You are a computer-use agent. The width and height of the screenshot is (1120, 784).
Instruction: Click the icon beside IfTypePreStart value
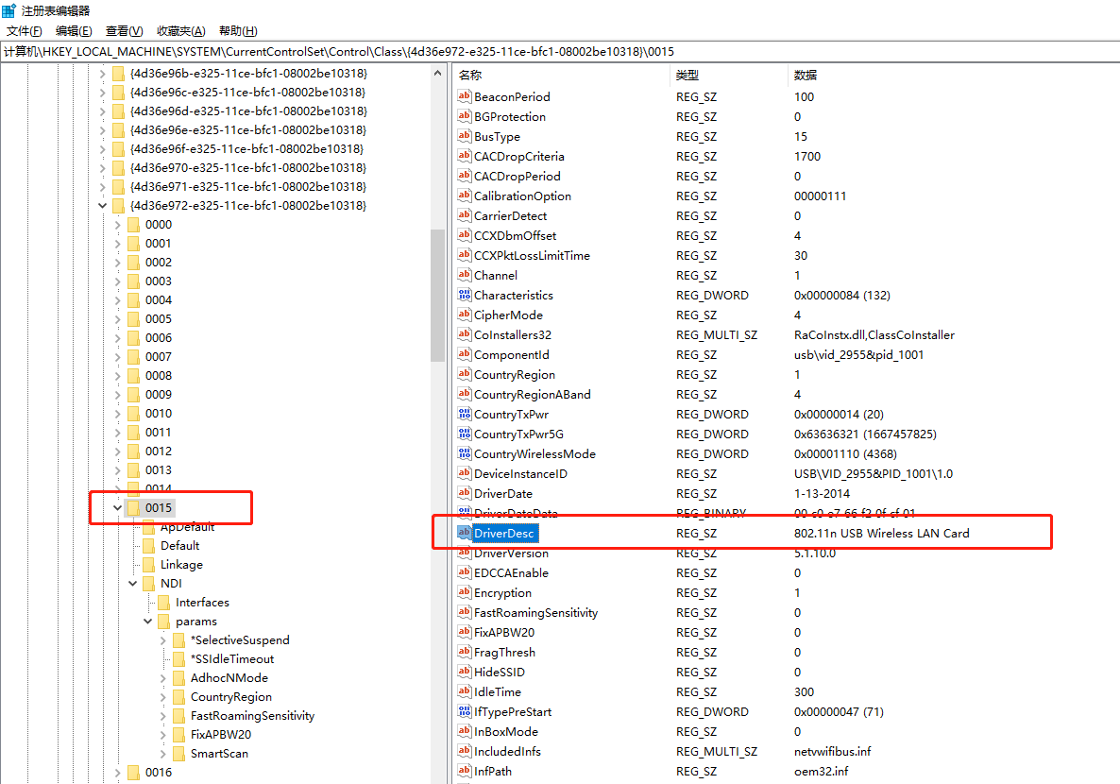tap(464, 711)
